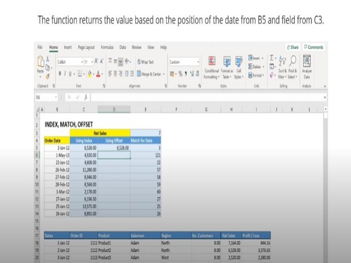Viewport: 351px width, 263px height.
Task: Toggle Italic formatting
Action: (65, 74)
